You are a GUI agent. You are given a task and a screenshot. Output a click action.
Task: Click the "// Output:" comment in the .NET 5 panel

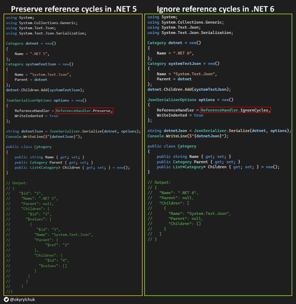coord(17,183)
